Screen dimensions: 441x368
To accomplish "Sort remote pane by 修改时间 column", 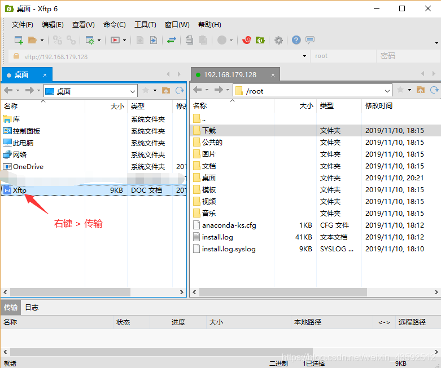I will click(x=401, y=106).
